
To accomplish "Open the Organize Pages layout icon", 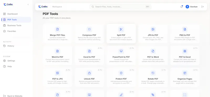I will [185, 73].
